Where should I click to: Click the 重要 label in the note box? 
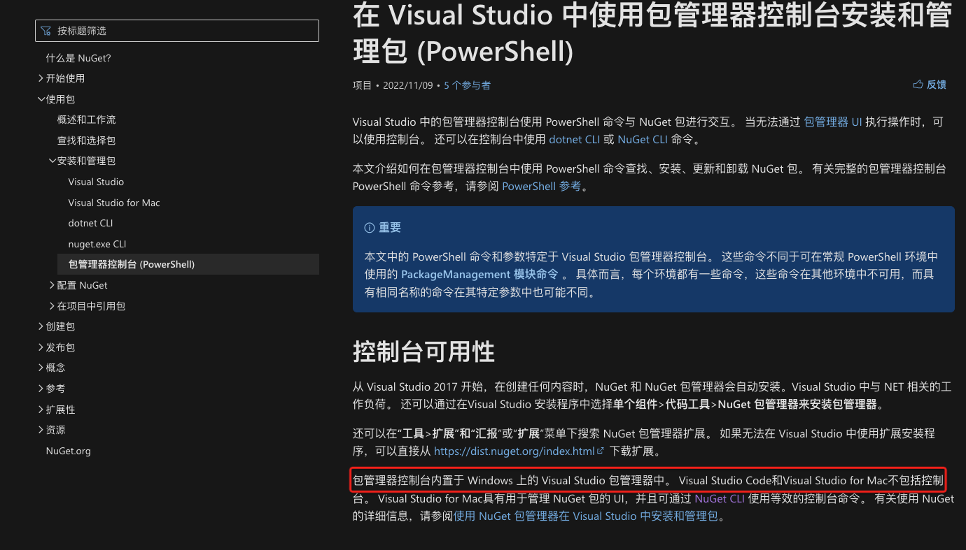click(x=390, y=228)
